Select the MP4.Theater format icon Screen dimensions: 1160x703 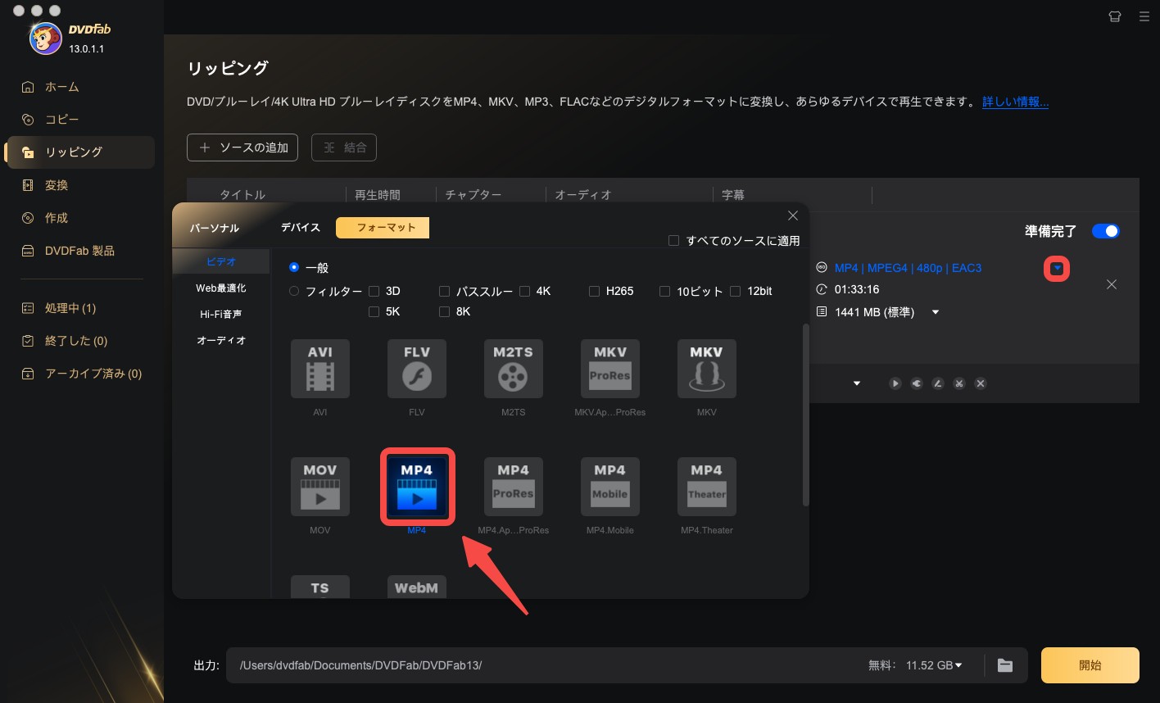pos(707,487)
